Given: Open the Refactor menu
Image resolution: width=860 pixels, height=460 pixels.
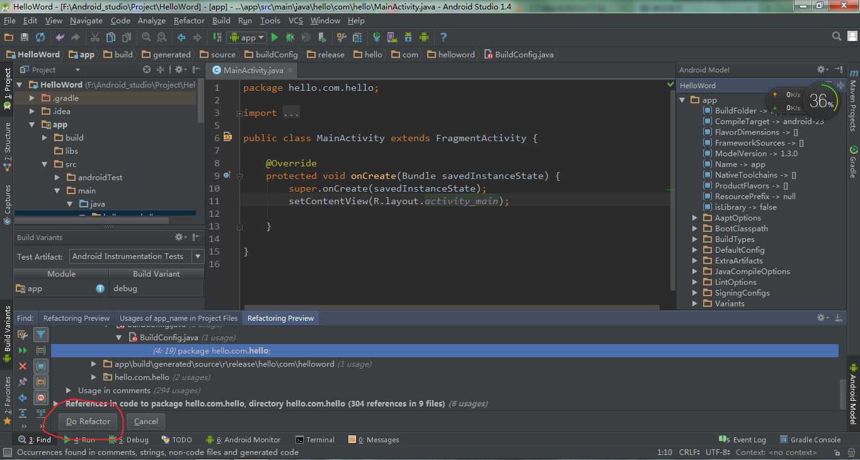Looking at the screenshot, I should pos(189,20).
